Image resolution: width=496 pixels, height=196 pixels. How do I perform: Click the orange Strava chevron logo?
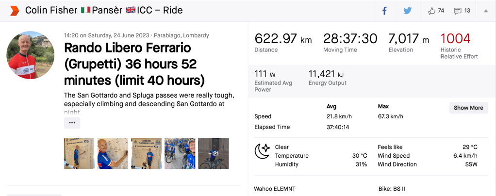point(14,11)
